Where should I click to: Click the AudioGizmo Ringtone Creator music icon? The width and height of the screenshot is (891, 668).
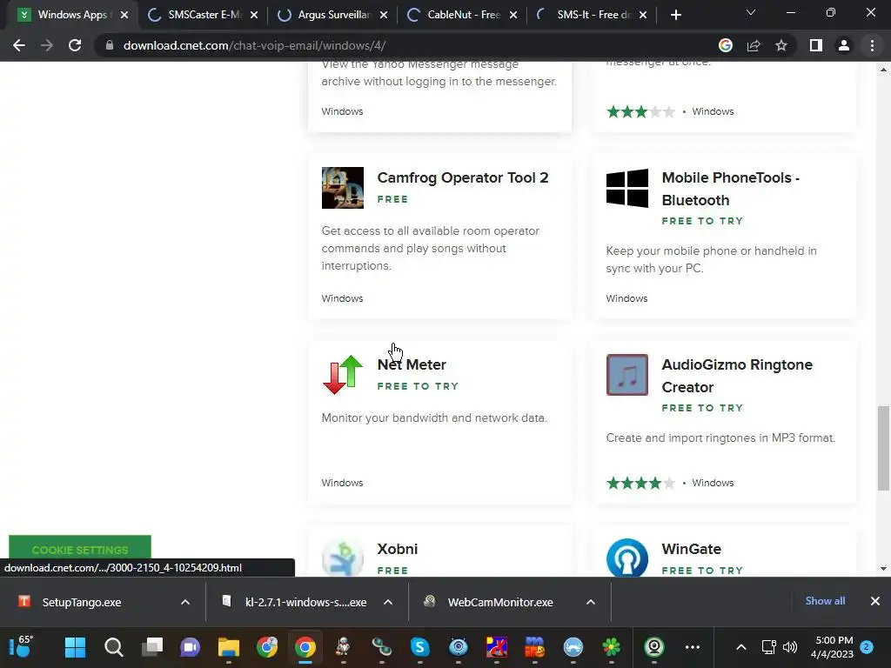click(x=627, y=375)
